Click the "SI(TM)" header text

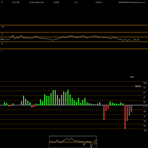pyautogui.click(x=56, y=2)
